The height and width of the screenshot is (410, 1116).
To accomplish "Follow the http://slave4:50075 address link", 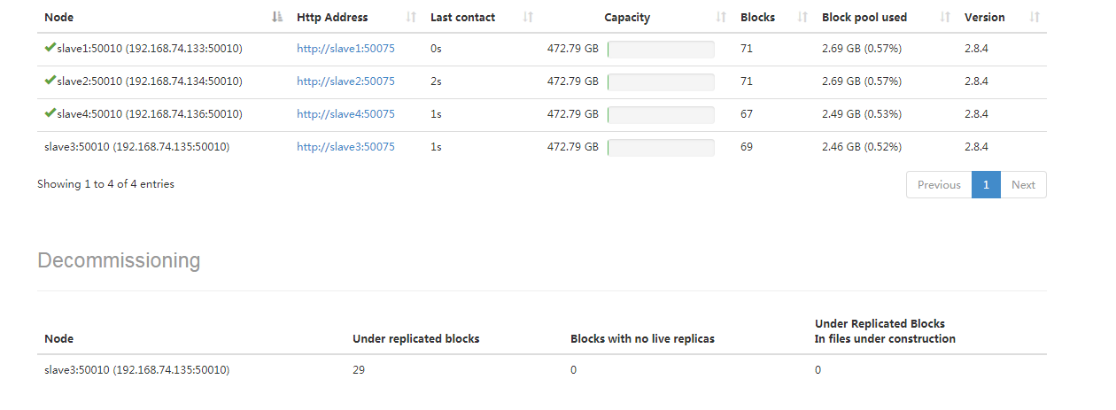I will click(x=345, y=114).
